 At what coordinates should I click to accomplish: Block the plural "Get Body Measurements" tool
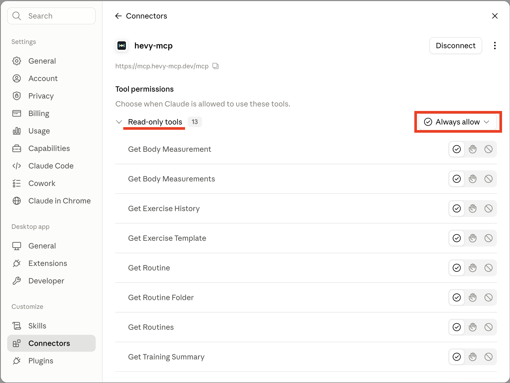tap(489, 179)
